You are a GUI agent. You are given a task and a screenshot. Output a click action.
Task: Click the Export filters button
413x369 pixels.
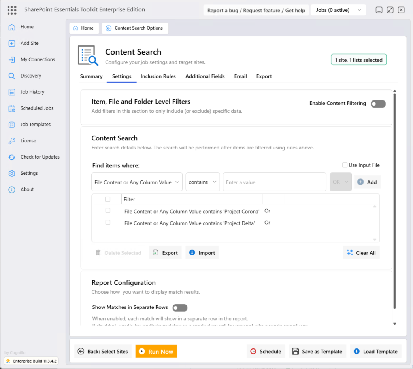(166, 253)
